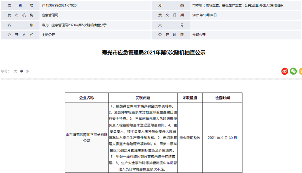302x173 pixels.
Task: Click company cell 山东博苑医药化学股份有限公司
Action: tap(86, 137)
